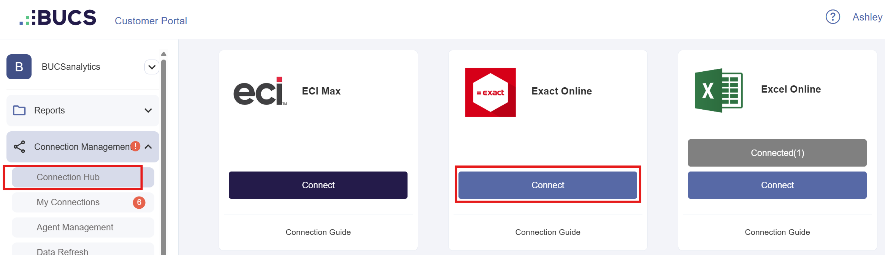
Task: Open the help question mark icon
Action: pyautogui.click(x=833, y=17)
